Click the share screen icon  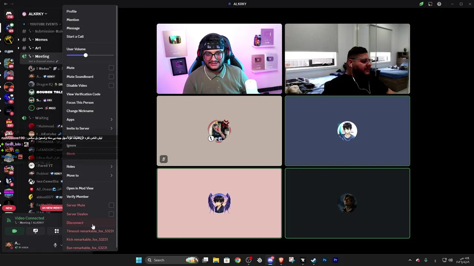36,231
